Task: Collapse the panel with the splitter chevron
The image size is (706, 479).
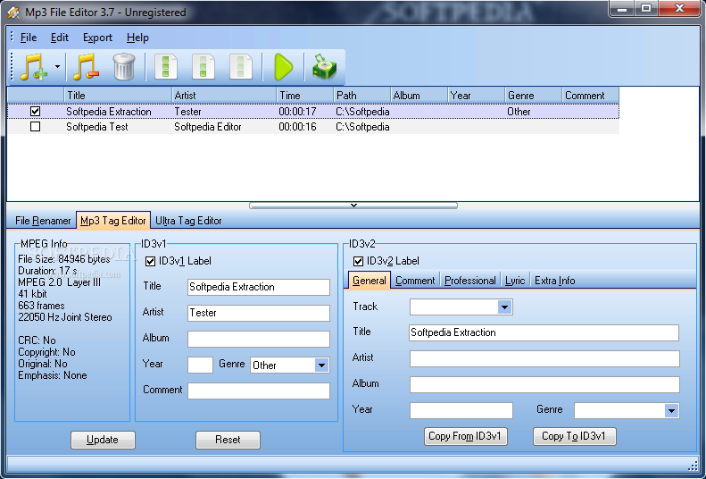Action: (353, 206)
